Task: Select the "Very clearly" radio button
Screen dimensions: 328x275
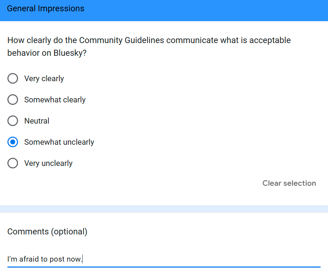Action: click(13, 78)
